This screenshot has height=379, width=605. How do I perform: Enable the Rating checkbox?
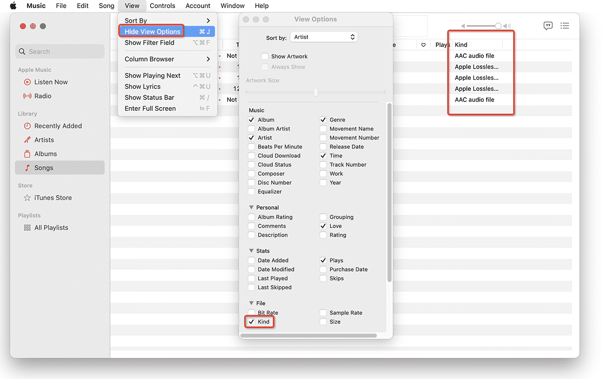[323, 235]
